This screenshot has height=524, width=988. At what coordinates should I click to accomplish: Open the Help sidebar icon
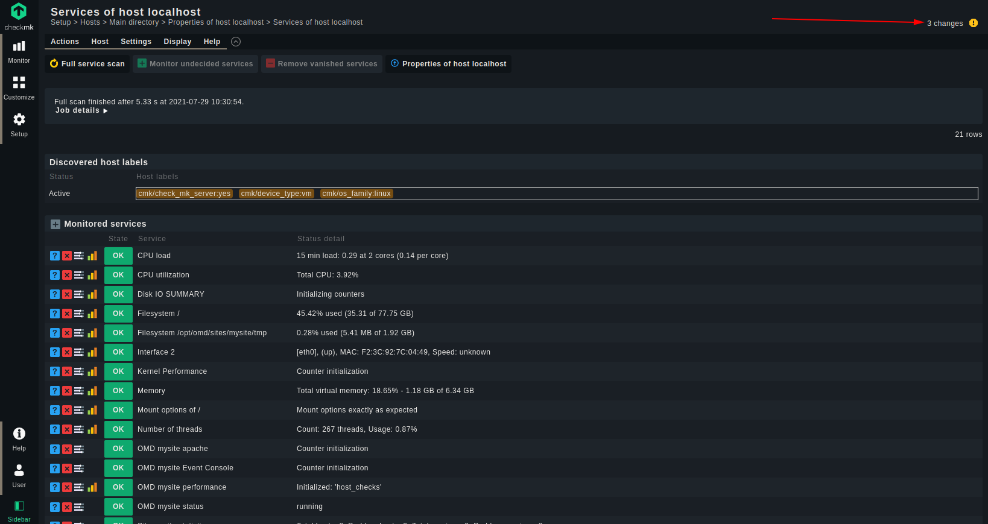tap(19, 439)
